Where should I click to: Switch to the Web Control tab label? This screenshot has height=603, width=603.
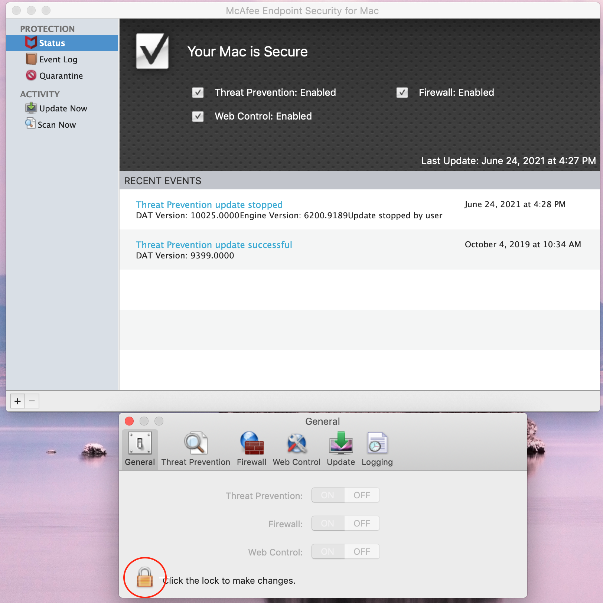coord(297,462)
